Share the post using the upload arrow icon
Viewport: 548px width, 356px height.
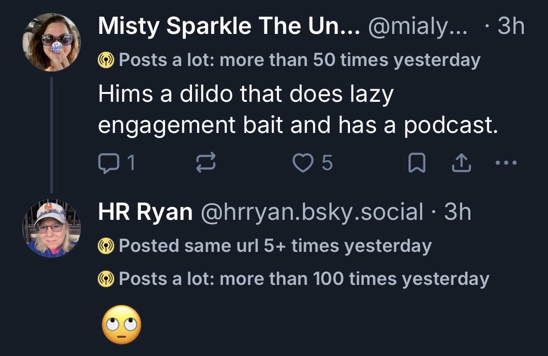click(x=462, y=163)
